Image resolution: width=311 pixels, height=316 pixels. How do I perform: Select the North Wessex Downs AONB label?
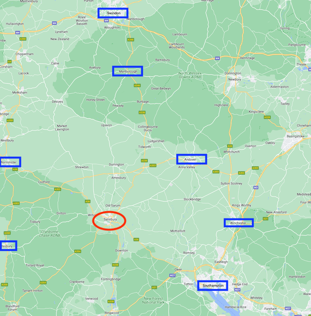pyautogui.click(x=190, y=75)
